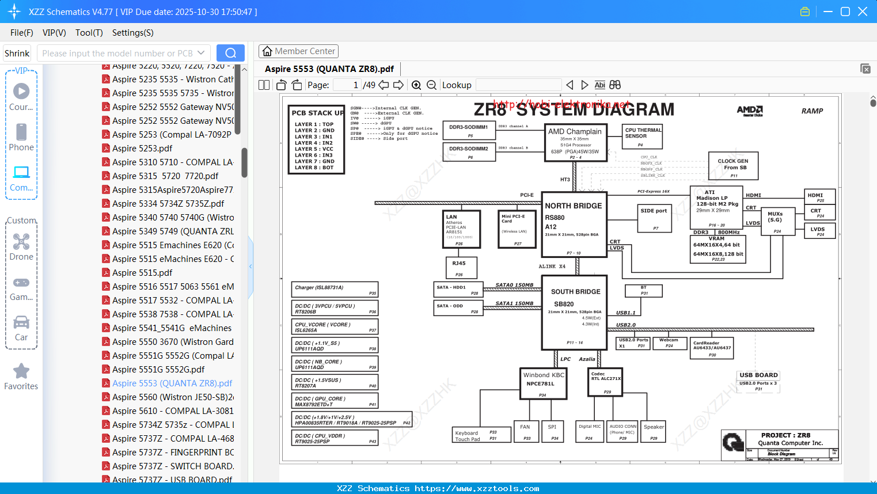The width and height of the screenshot is (877, 494).
Task: Open Aspire 5310 5710 - COMPAL file
Action: coord(168,162)
